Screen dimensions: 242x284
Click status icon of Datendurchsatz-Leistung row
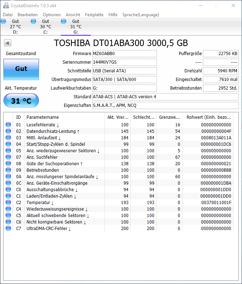(8, 131)
